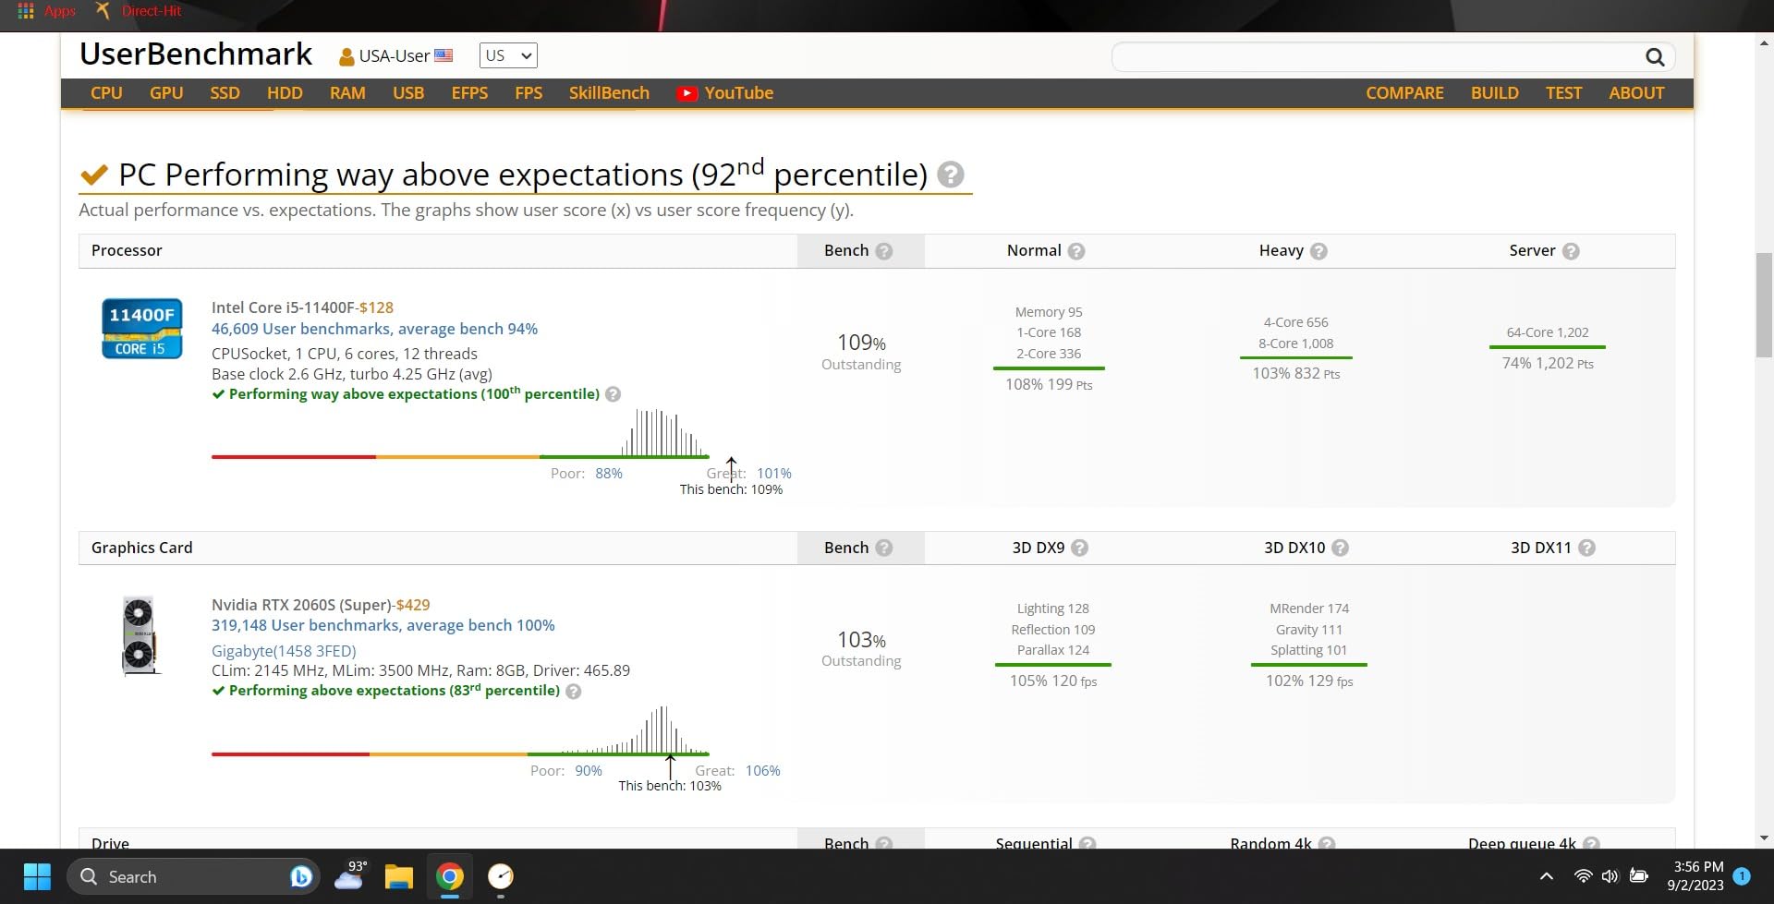The width and height of the screenshot is (1774, 904).
Task: Open the FPS menu
Action: pos(529,93)
